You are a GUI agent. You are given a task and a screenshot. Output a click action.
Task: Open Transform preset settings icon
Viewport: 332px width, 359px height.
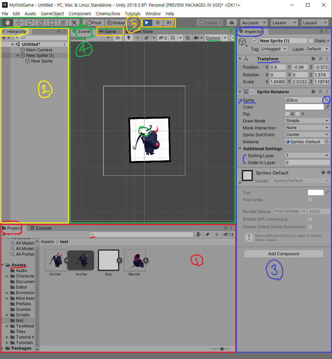coord(320,59)
